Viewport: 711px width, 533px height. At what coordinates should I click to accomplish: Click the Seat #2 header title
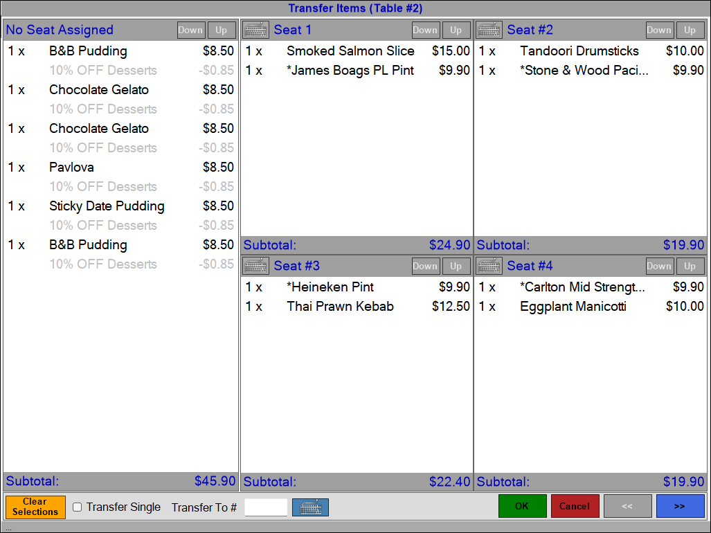pos(530,30)
